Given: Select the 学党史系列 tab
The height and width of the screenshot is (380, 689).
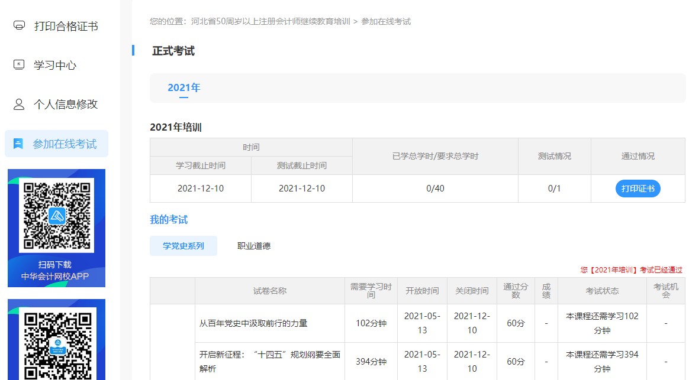Looking at the screenshot, I should click(x=183, y=245).
